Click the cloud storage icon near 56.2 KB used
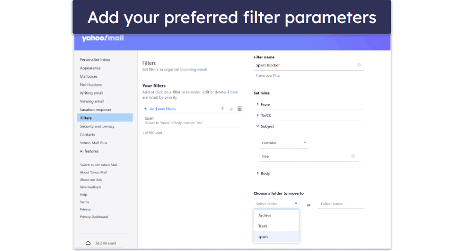Image resolution: width=462 pixels, height=251 pixels. click(x=88, y=243)
